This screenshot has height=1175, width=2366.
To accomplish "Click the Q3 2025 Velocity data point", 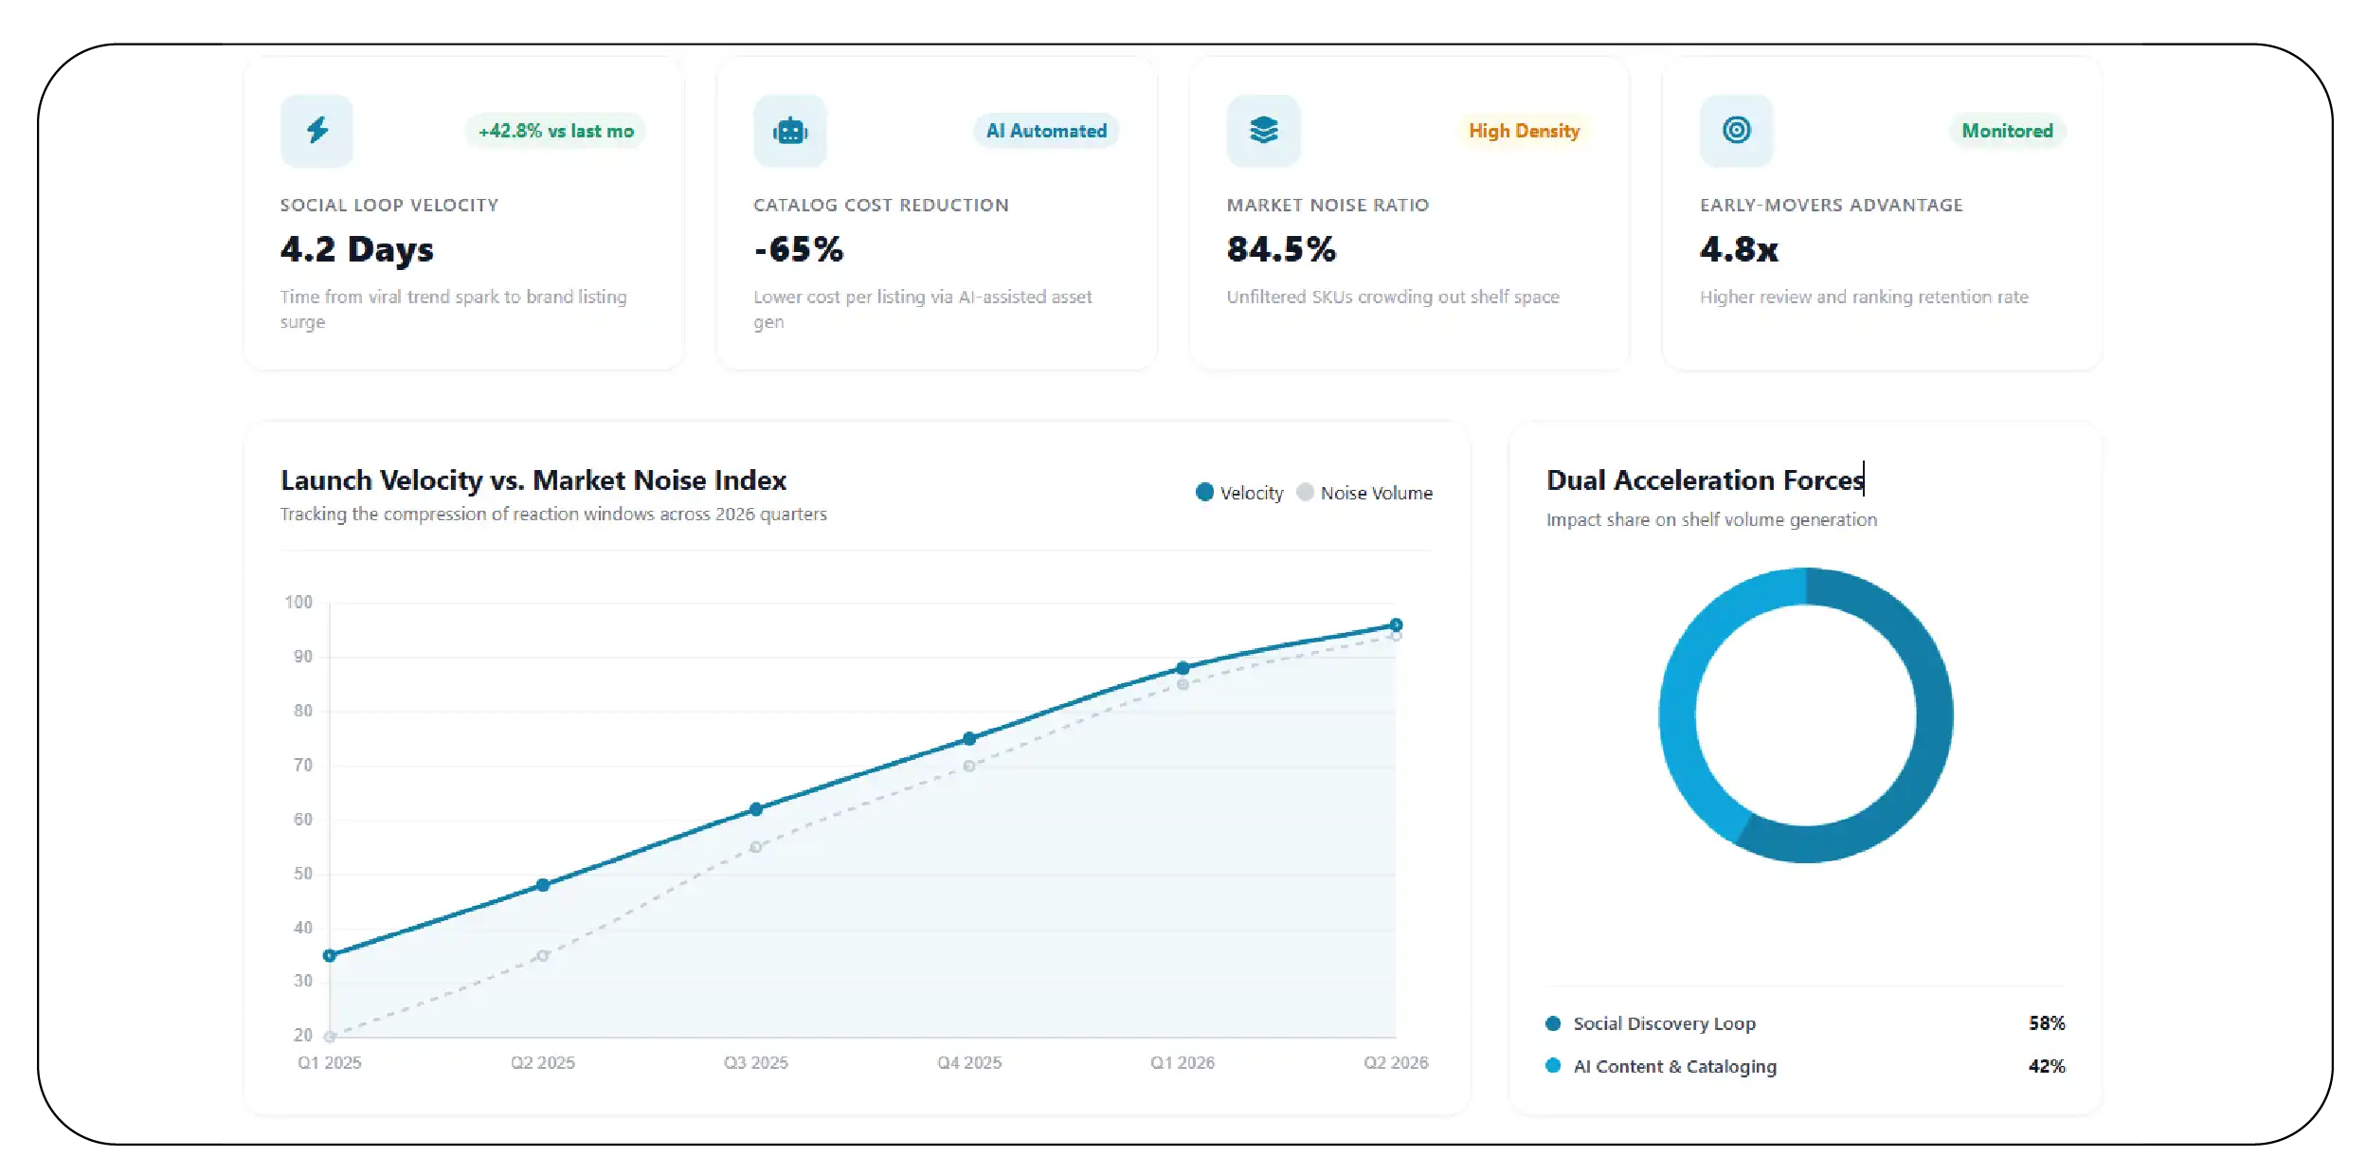I will tap(756, 809).
